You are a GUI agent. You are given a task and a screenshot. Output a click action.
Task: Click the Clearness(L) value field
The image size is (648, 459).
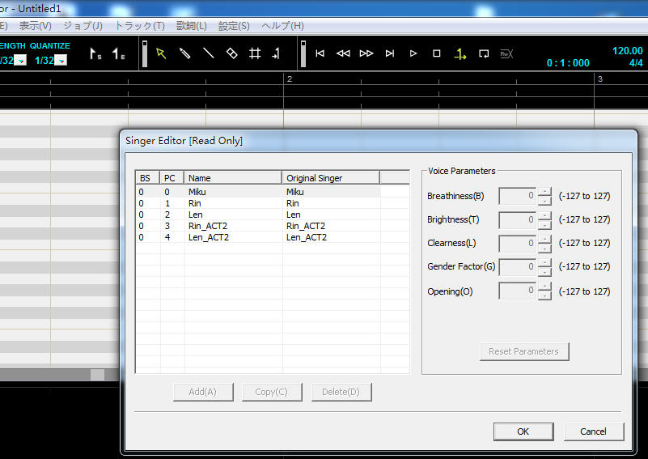click(518, 243)
